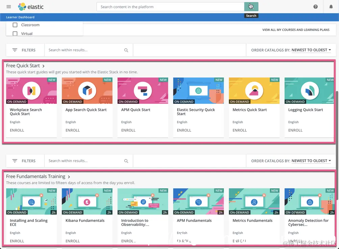Open Kibana Fundamentals course thumbnail

[87, 201]
